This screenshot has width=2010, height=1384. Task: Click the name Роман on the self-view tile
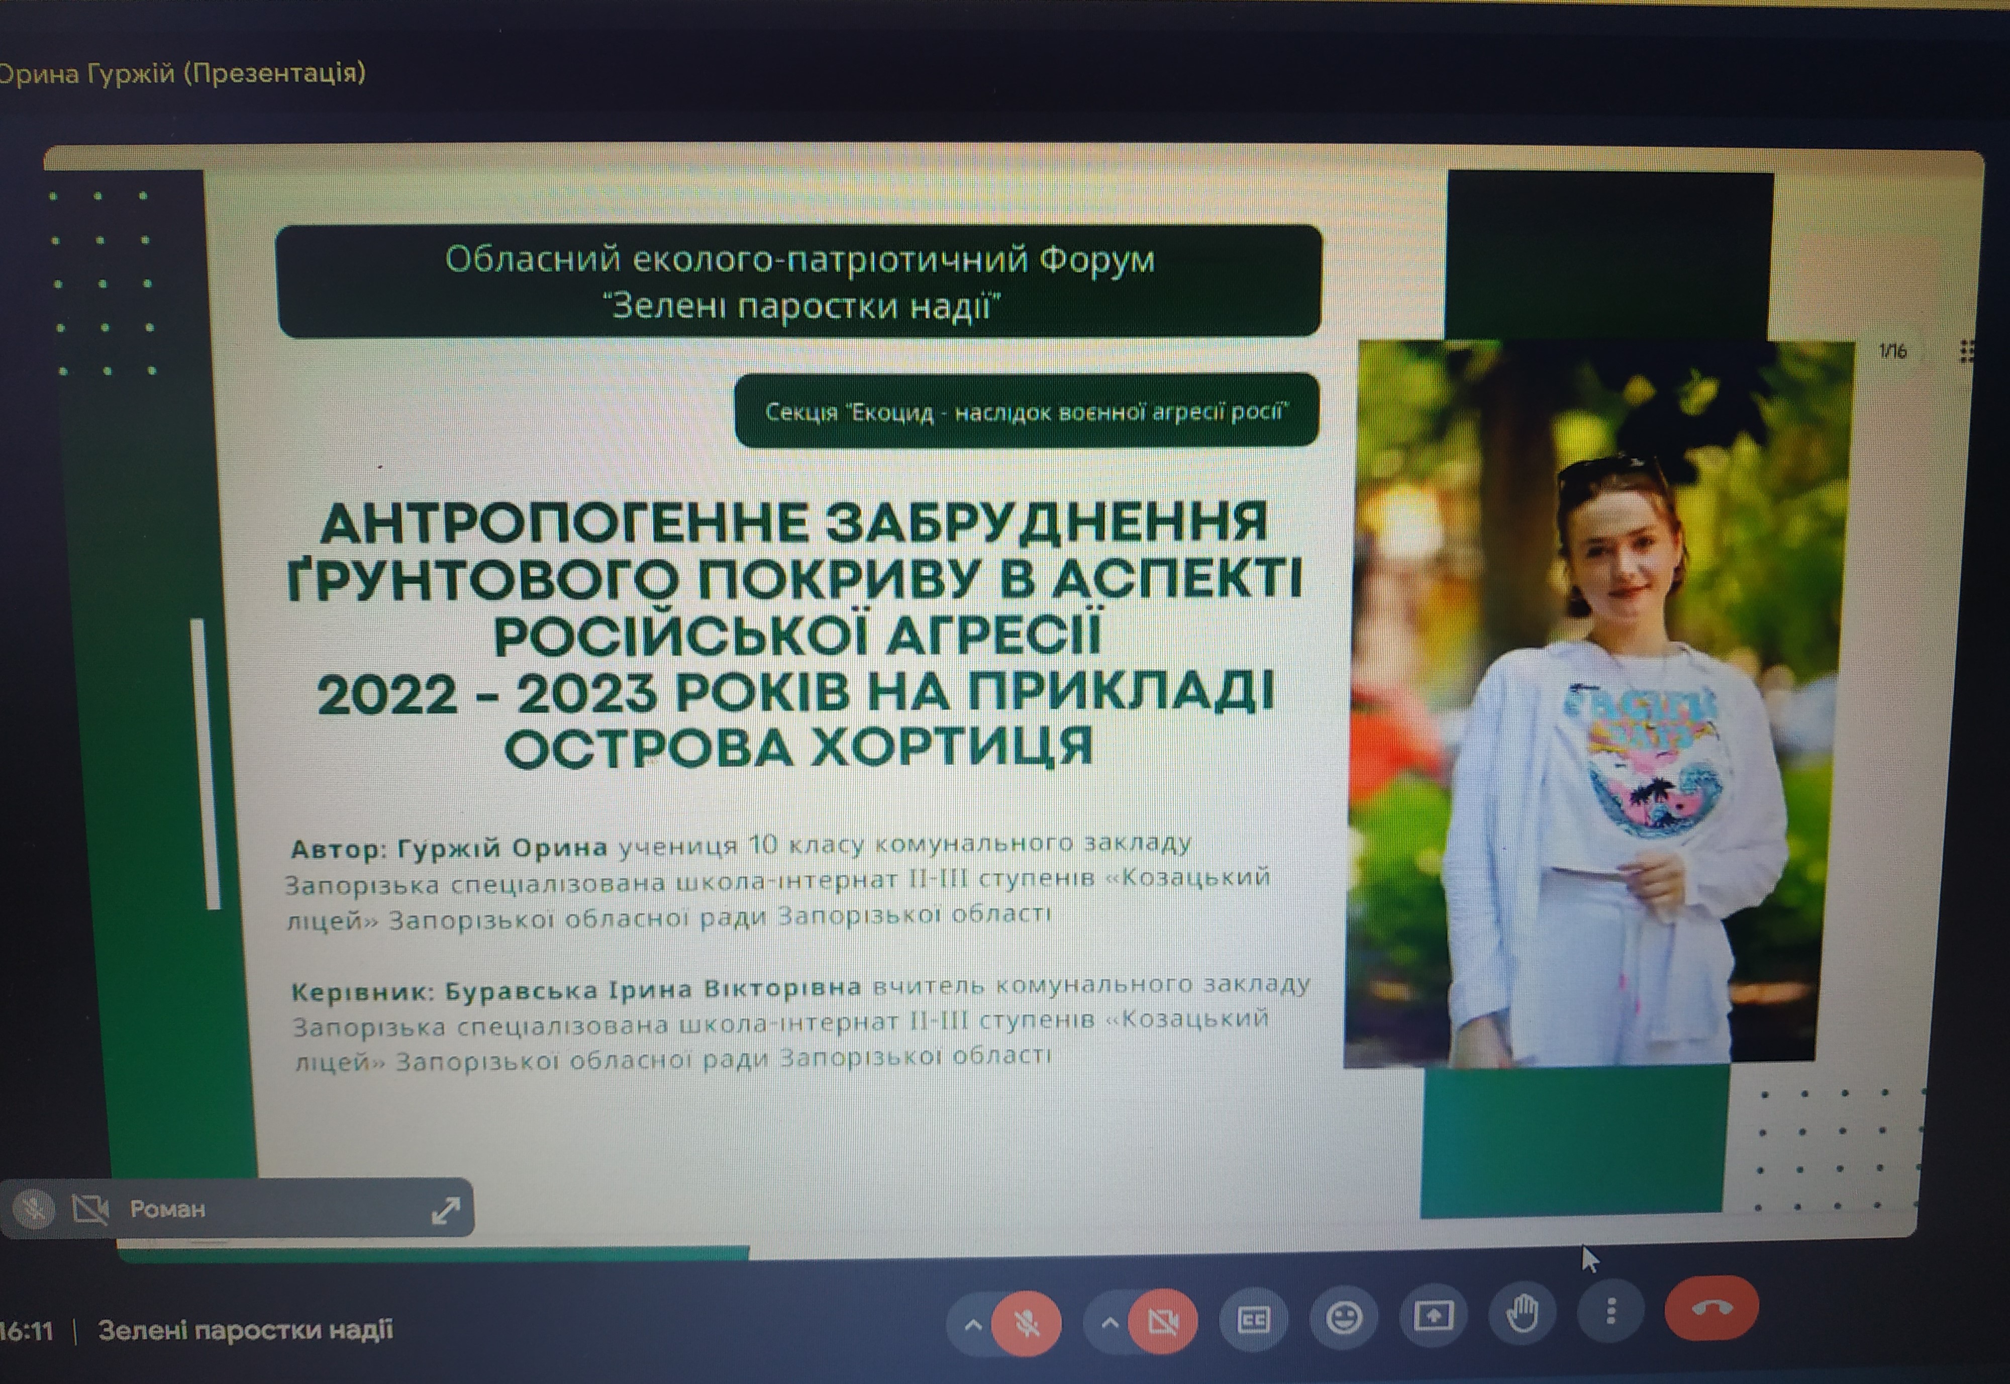click(167, 1209)
